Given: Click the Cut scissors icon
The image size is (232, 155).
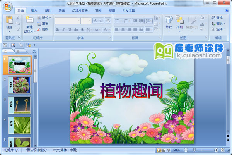Looking at the screenshot, I should [x=18, y=18].
